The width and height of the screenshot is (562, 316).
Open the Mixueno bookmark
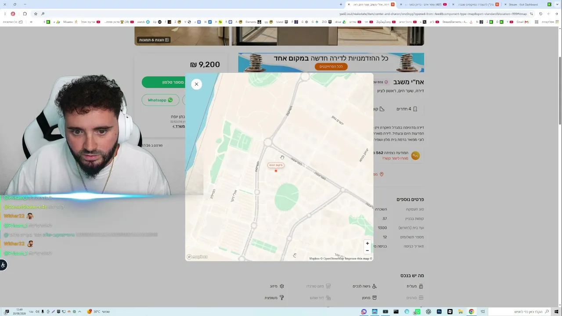tap(70, 22)
